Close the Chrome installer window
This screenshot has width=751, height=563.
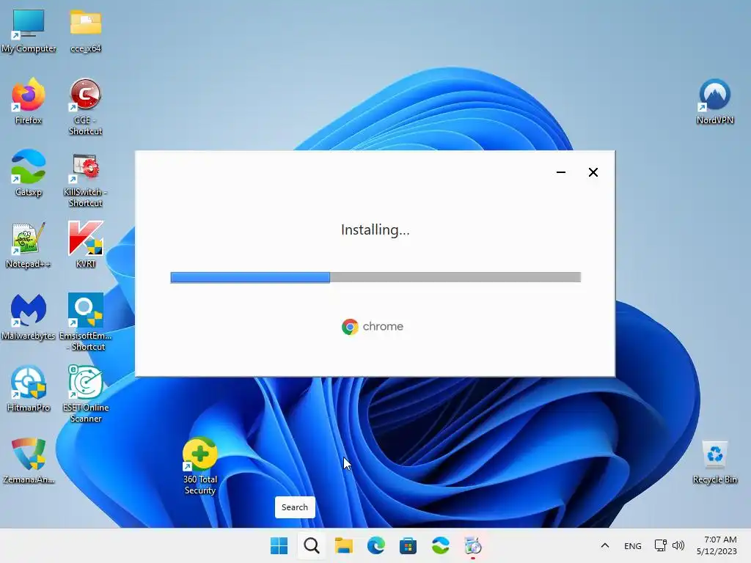593,172
